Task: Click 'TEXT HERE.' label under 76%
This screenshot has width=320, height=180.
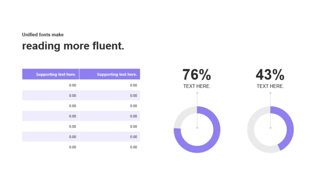Action: click(x=197, y=86)
